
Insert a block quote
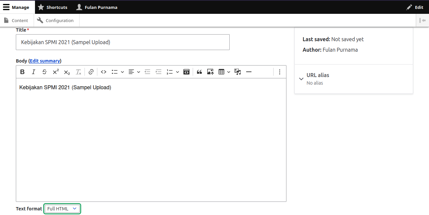pyautogui.click(x=199, y=72)
